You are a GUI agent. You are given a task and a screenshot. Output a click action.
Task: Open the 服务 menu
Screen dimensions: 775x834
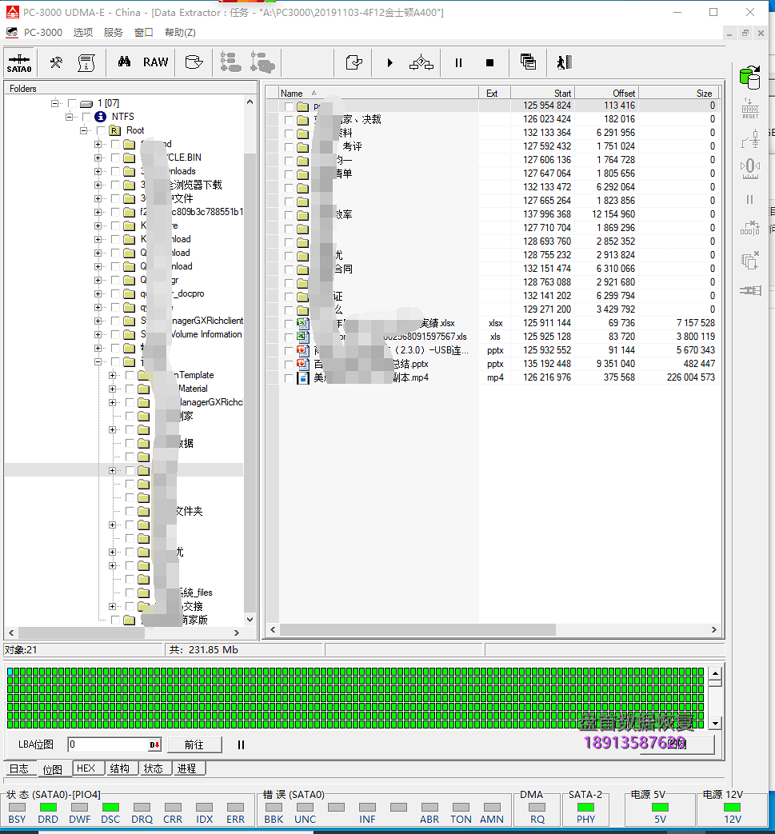pos(114,33)
